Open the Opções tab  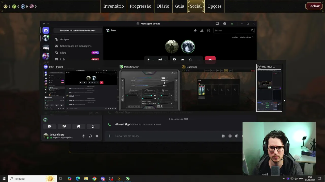click(215, 6)
